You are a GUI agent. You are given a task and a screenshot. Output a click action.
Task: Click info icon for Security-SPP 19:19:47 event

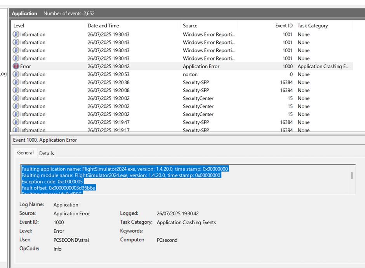(x=16, y=122)
